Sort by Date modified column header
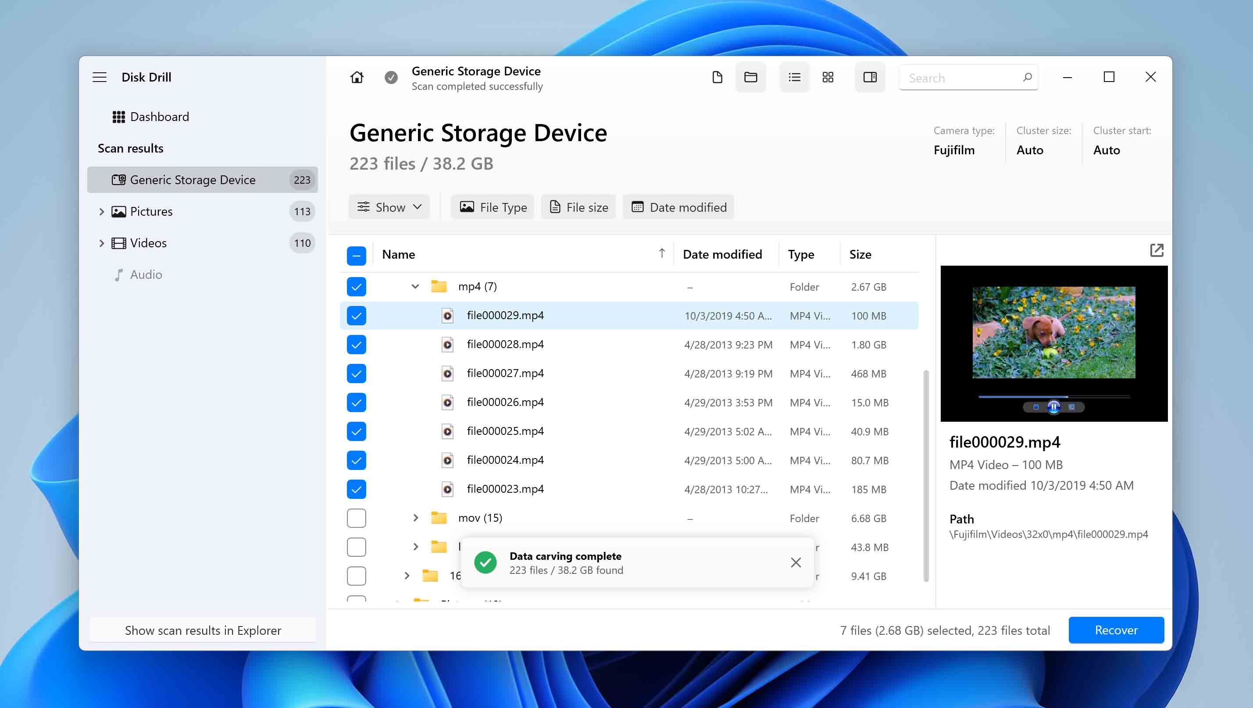The image size is (1253, 708). 722,254
